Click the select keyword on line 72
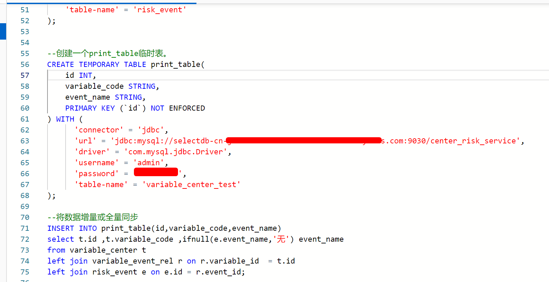The height and width of the screenshot is (282, 549). point(60,239)
